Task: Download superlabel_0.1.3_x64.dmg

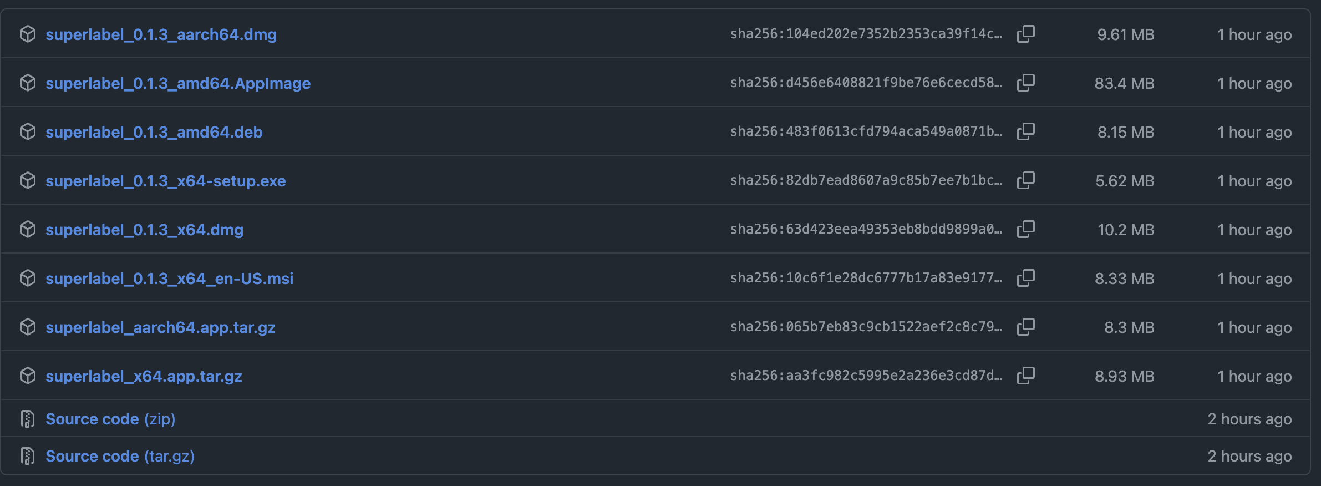Action: coord(144,230)
